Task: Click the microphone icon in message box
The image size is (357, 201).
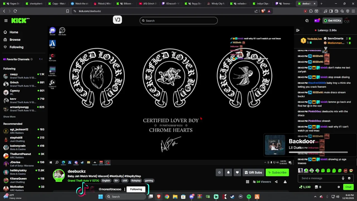Action: click(x=343, y=178)
